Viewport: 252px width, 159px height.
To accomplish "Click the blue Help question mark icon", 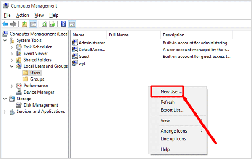I will pos(63,24).
